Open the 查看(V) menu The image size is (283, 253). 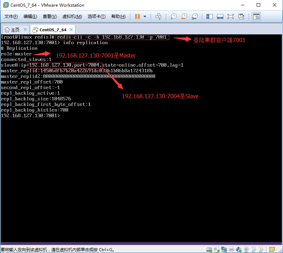coord(50,16)
